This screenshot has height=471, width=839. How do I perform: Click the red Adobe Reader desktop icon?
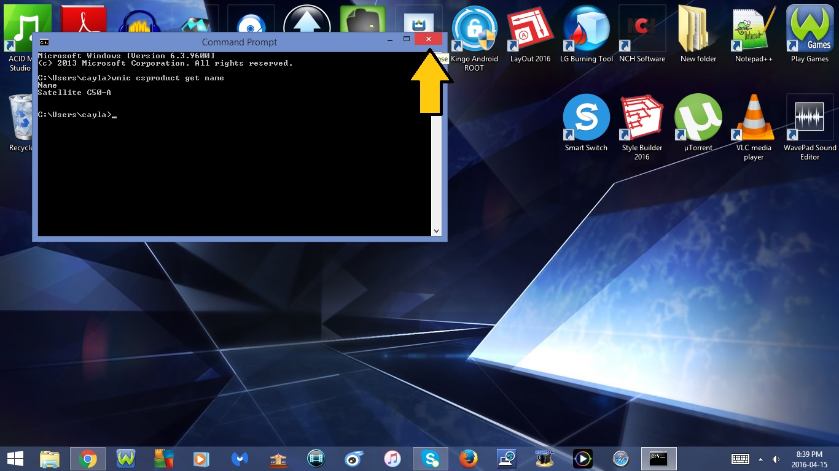pos(84,20)
